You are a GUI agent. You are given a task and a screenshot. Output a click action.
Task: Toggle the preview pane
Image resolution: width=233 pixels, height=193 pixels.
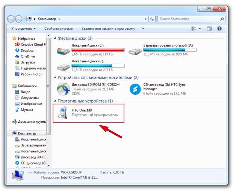209,29
